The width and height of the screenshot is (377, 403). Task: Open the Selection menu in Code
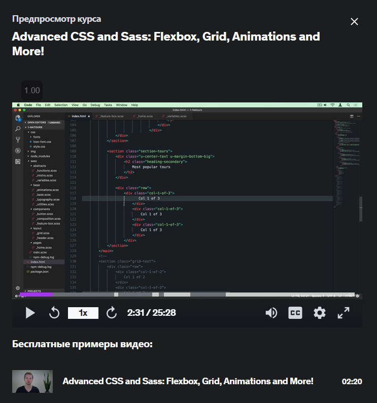click(61, 105)
